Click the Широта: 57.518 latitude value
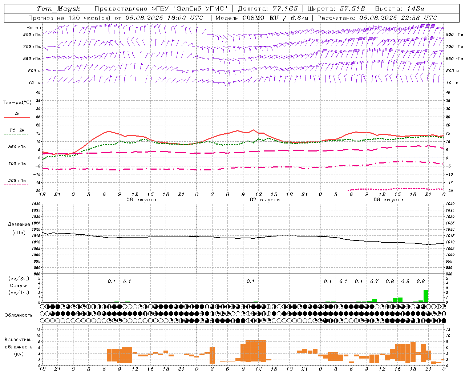 pyautogui.click(x=336, y=9)
